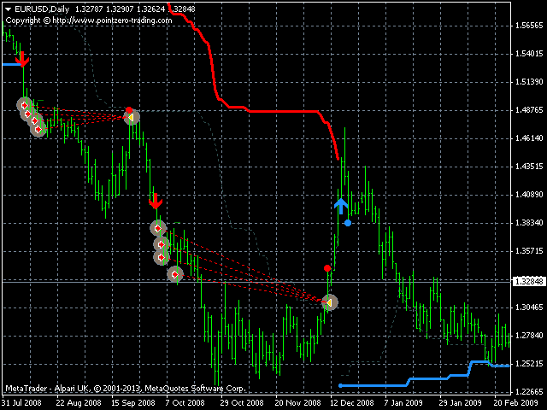
Task: Click the 1.43515 price scale label
Action: 529,167
